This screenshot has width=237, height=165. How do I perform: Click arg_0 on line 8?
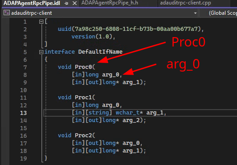tap(110, 75)
